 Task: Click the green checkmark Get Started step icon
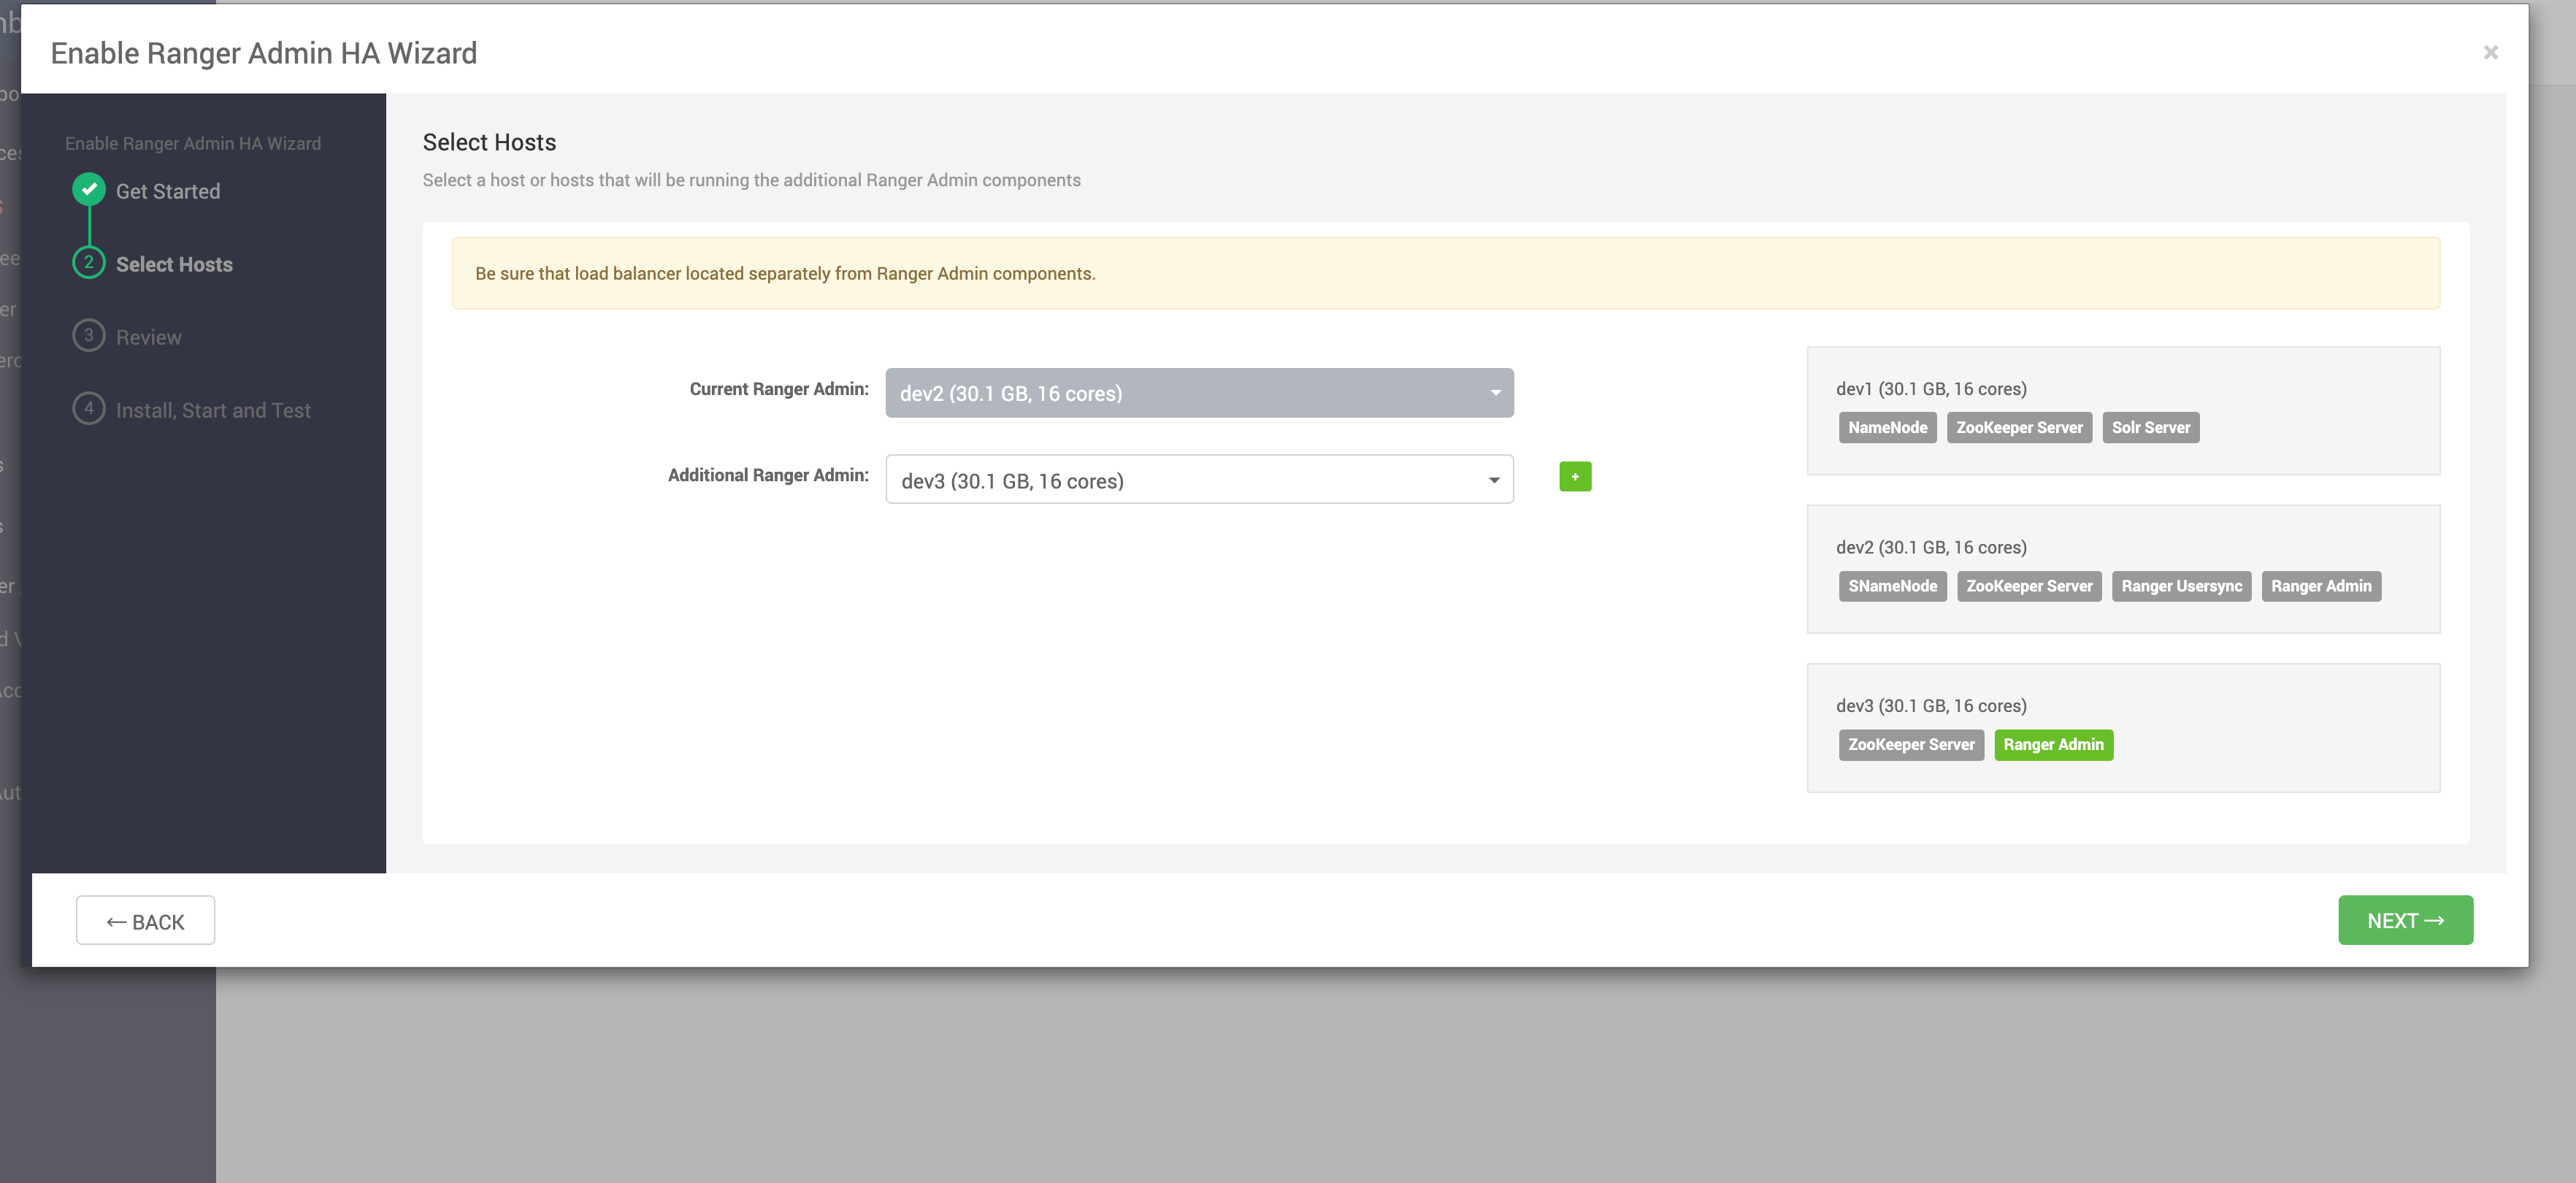pyautogui.click(x=89, y=189)
